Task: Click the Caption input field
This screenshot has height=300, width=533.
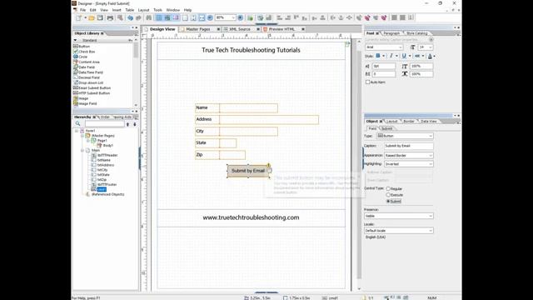Action: pyautogui.click(x=409, y=146)
